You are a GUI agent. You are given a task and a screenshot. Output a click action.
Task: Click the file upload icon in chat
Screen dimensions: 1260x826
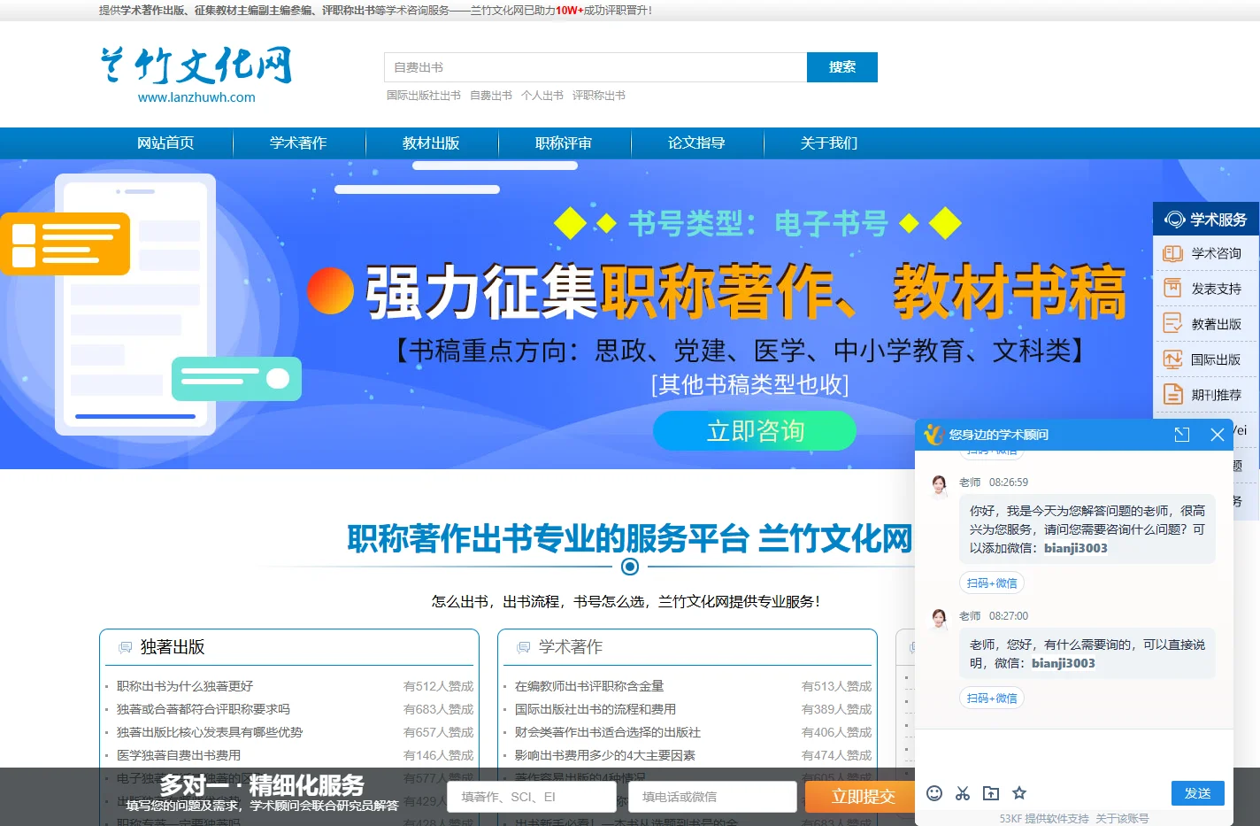(991, 793)
